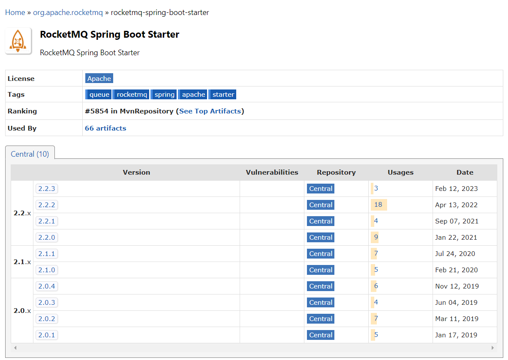This screenshot has height=360, width=508.
Task: Open usages count 7 for version 2.0.2
Action: pyautogui.click(x=376, y=318)
